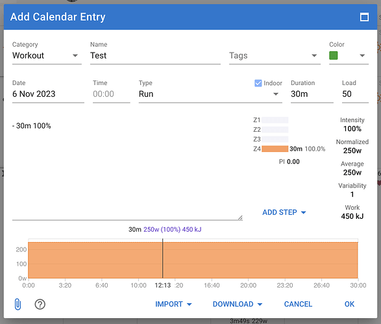
Task: Click the paperclip attachment icon
Action: [x=18, y=304]
